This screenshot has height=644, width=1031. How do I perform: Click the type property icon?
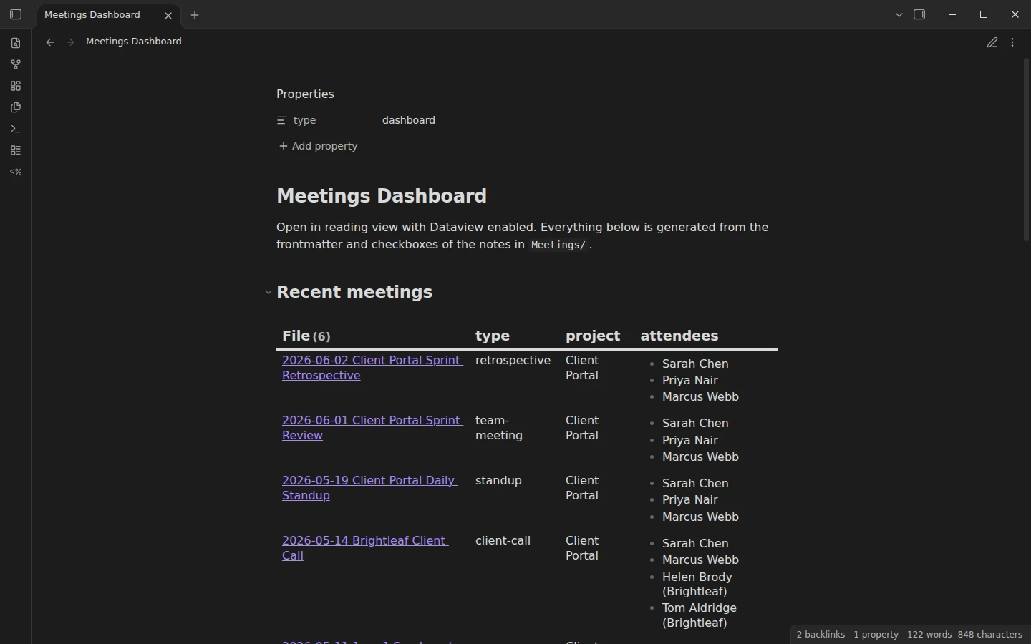tap(282, 121)
